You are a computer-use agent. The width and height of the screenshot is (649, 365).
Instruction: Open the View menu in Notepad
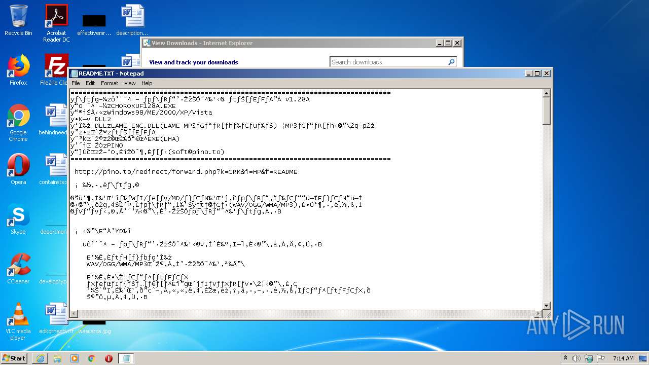(130, 83)
